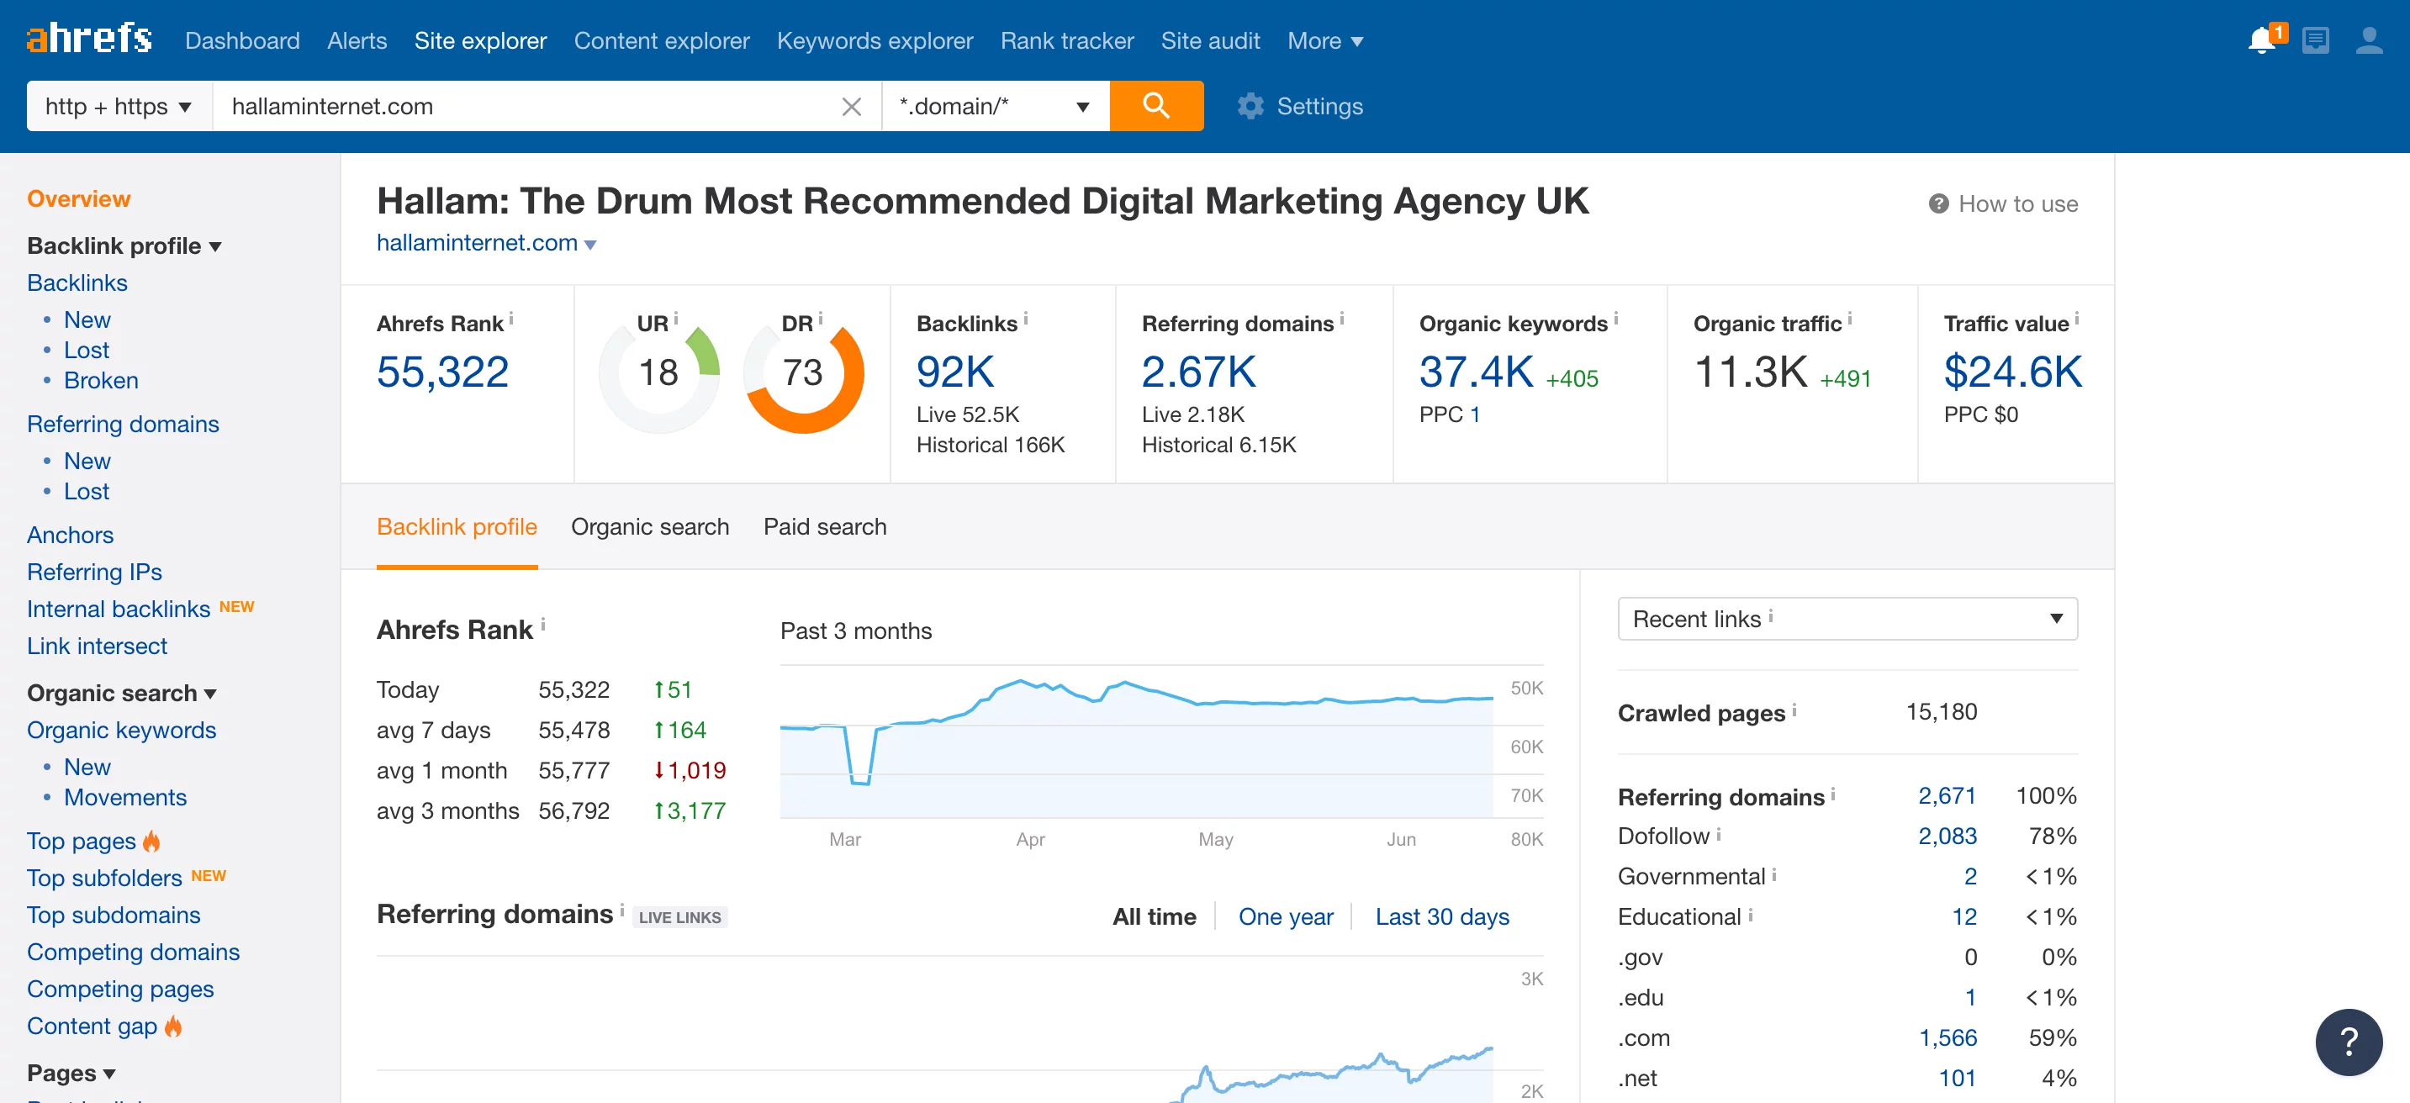This screenshot has width=2410, height=1103.
Task: Open the messages icon in header
Action: [x=2316, y=41]
